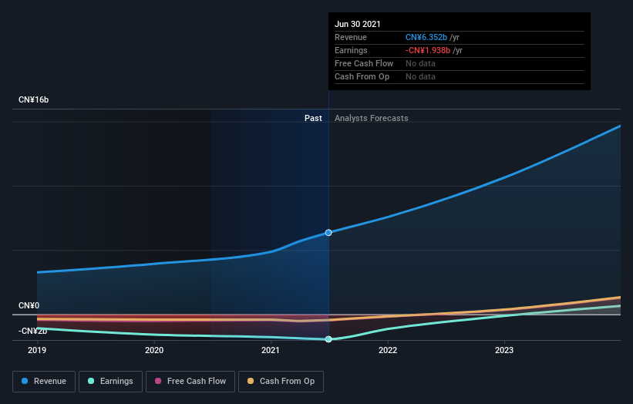Click the Past label
Viewport: 633px width, 404px height.
(x=313, y=118)
